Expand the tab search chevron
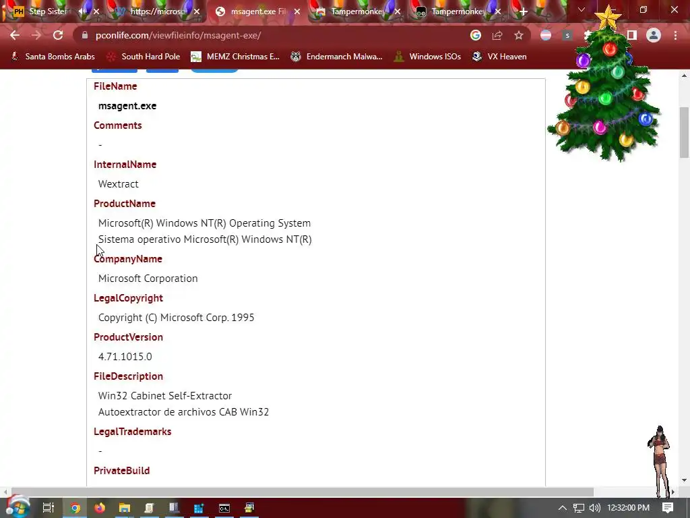The height and width of the screenshot is (518, 690). (x=582, y=9)
